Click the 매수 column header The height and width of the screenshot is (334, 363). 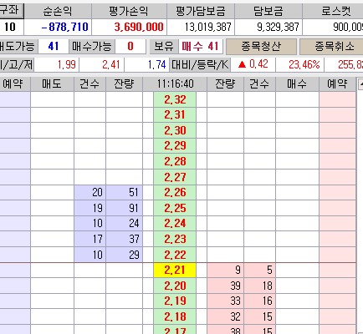(x=297, y=83)
